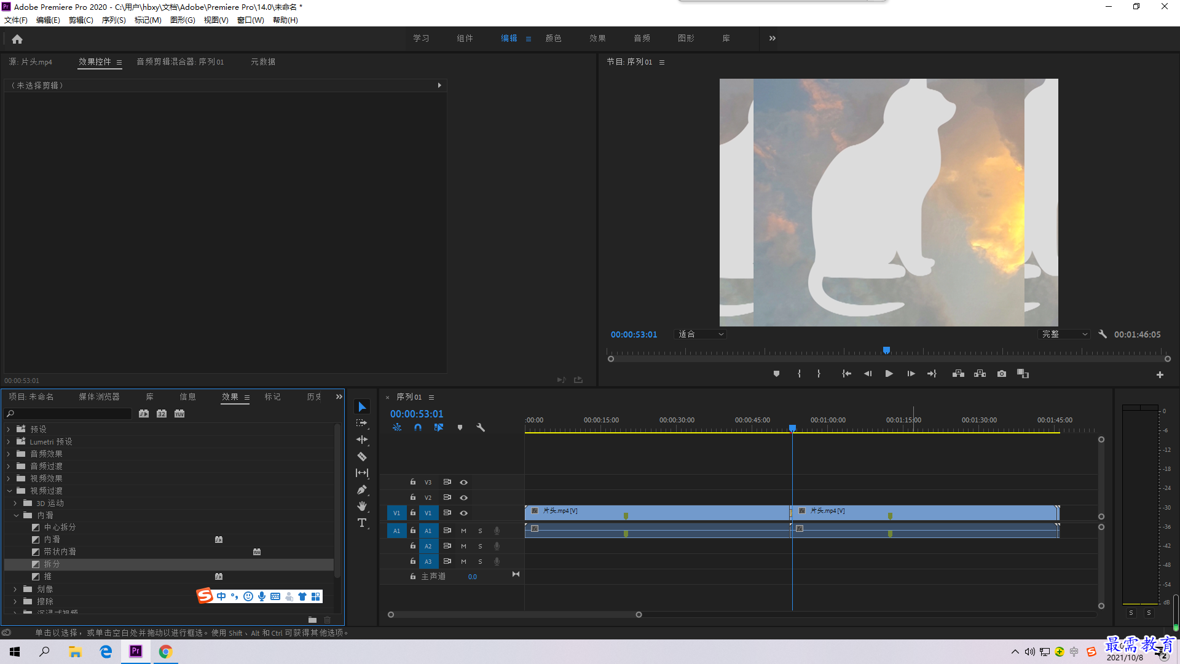Step back one frame
This screenshot has height=664, width=1180.
tap(868, 374)
